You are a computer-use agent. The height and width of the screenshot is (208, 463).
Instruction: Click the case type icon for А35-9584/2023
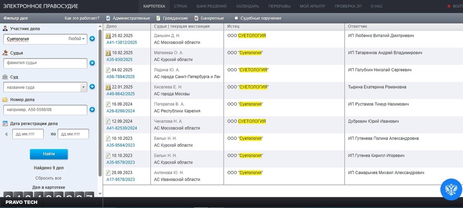click(108, 139)
